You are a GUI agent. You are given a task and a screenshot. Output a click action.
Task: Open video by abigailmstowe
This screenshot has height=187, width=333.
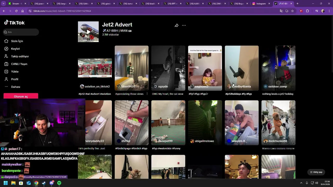pyautogui.click(x=205, y=123)
